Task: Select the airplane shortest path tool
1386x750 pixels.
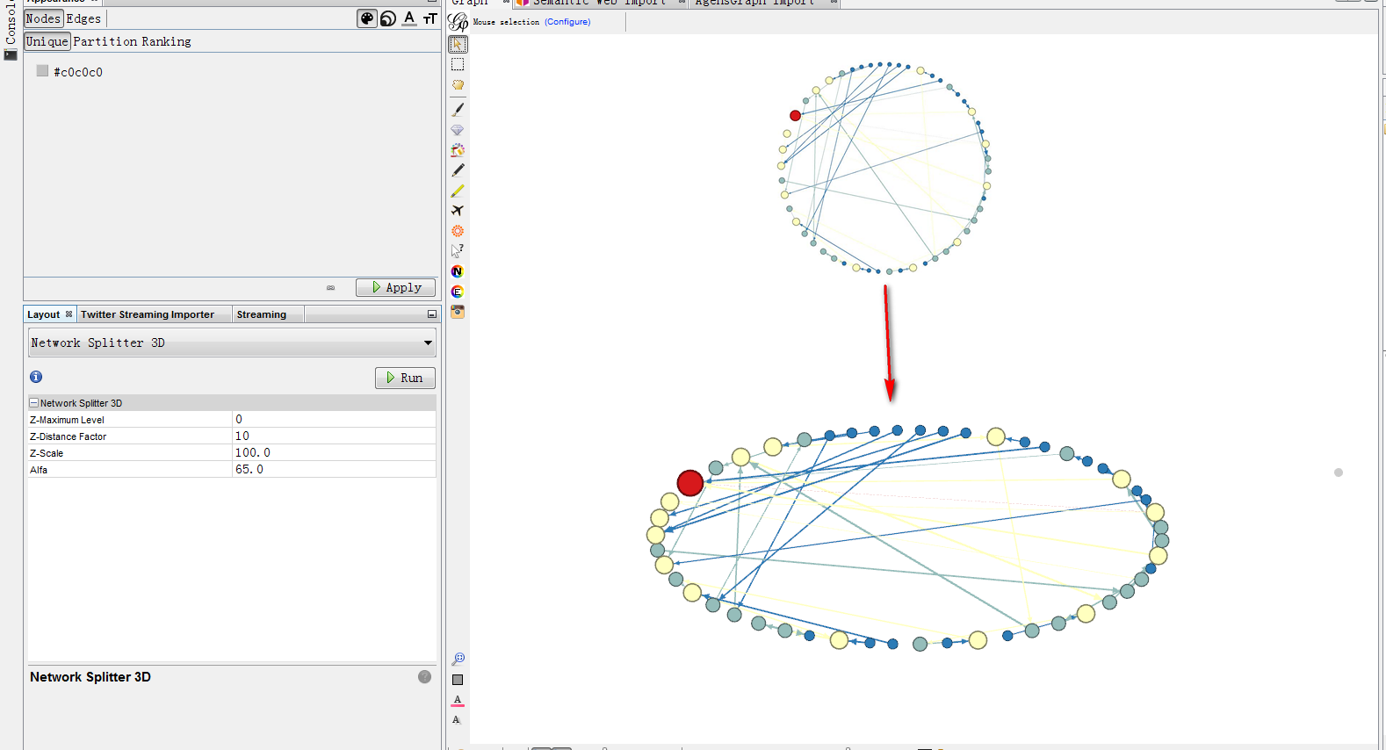Action: [458, 211]
